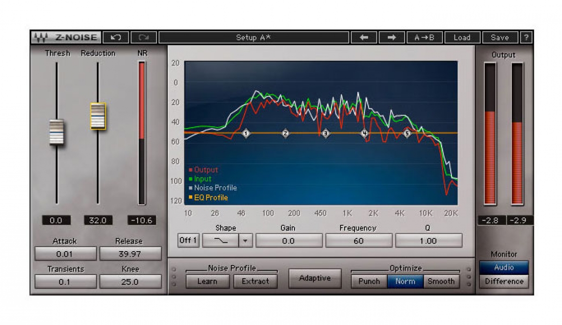
Task: Select EQ band marker 1
Action: 246,133
